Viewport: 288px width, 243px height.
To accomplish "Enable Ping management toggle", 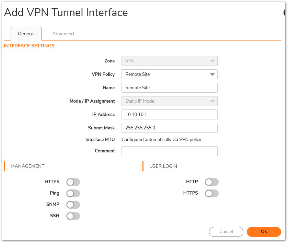I will 73,194.
